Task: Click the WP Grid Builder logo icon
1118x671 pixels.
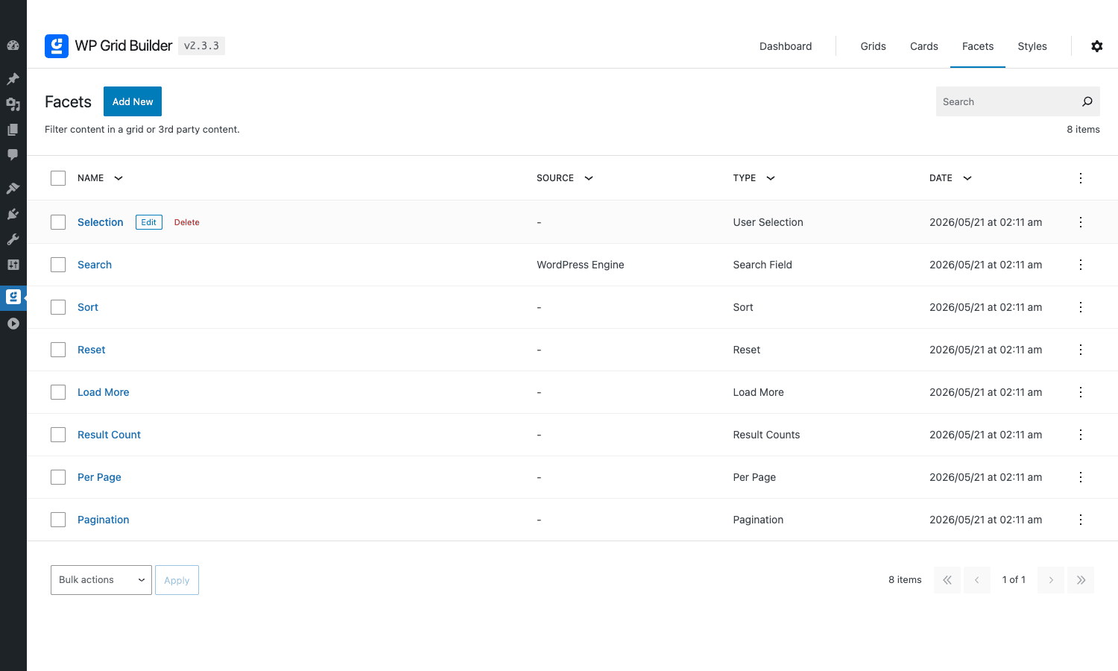Action: pyautogui.click(x=57, y=46)
